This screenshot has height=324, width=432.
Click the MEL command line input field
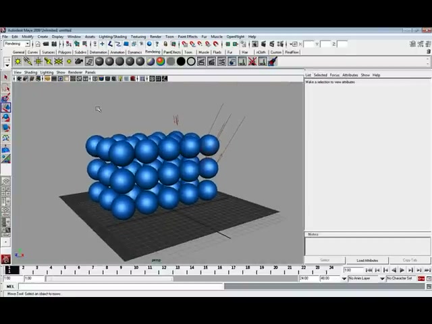[121, 287]
